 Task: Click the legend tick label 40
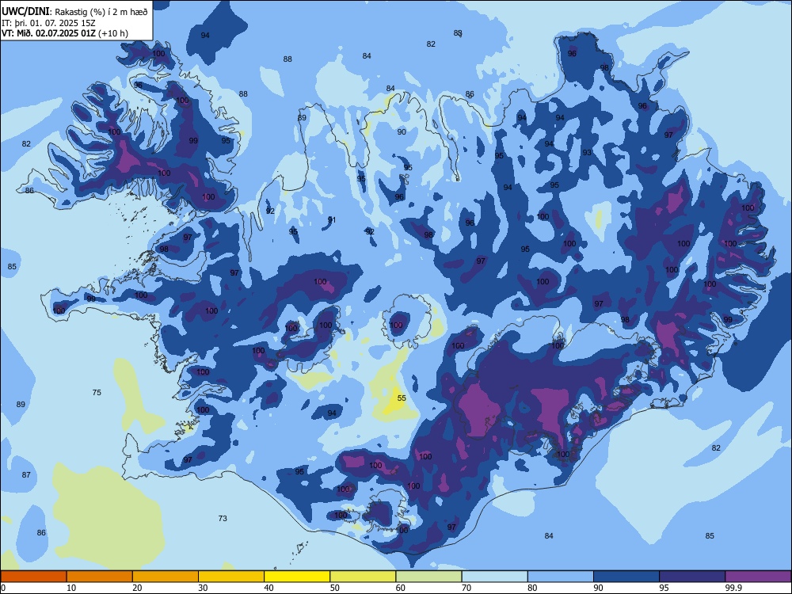point(268,588)
